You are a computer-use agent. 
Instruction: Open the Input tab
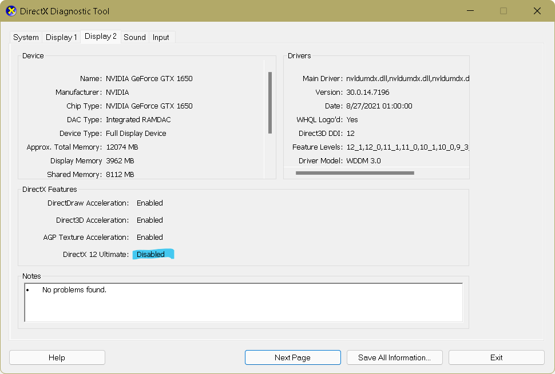[x=161, y=37]
